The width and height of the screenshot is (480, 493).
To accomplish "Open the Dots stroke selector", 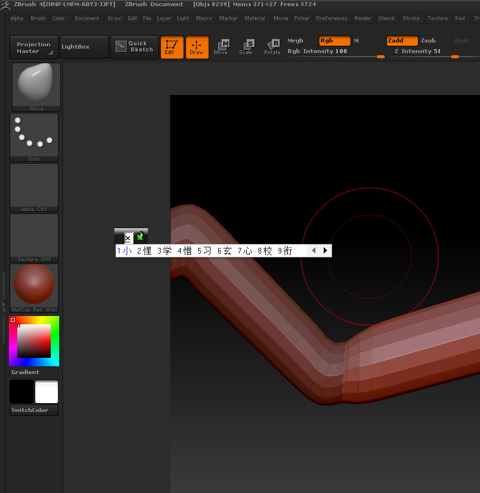I will (x=34, y=134).
